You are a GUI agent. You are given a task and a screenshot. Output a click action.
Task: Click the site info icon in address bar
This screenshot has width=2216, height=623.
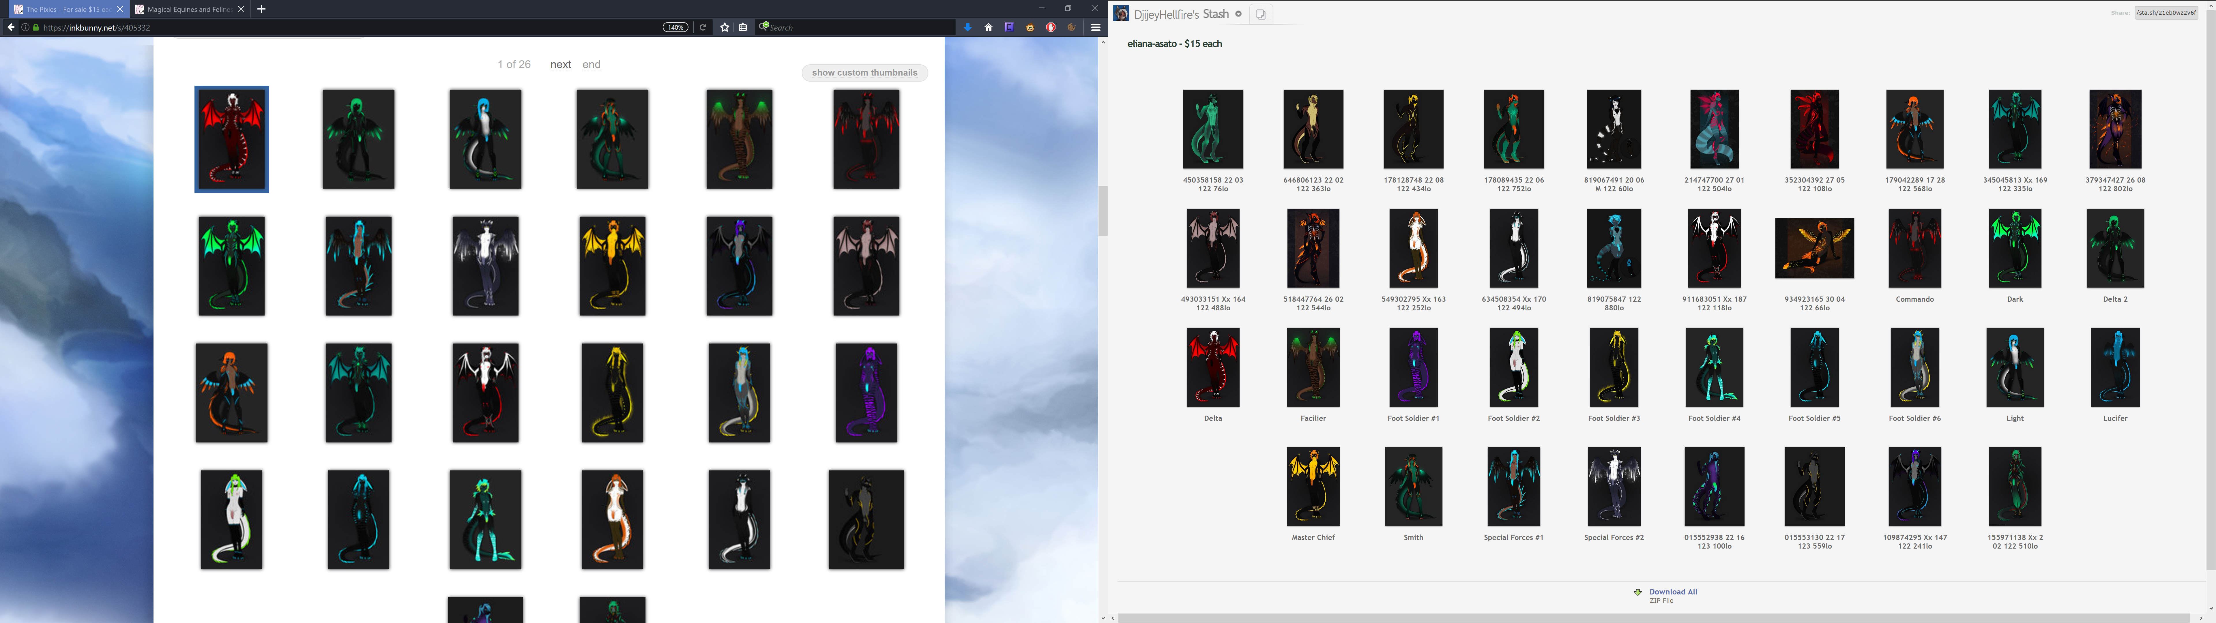25,27
